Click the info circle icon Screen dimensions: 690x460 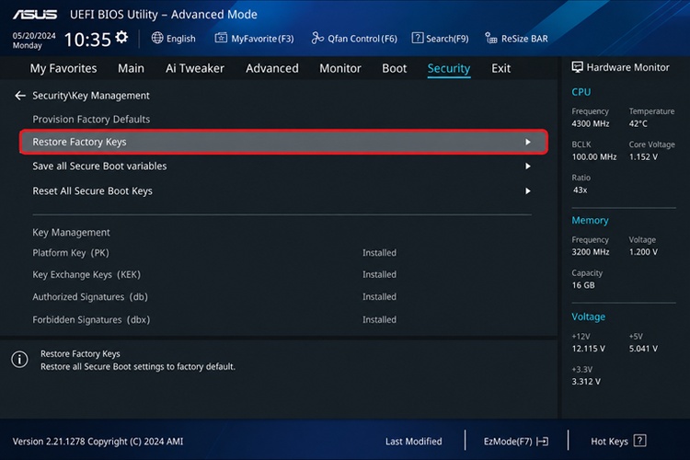click(x=19, y=359)
